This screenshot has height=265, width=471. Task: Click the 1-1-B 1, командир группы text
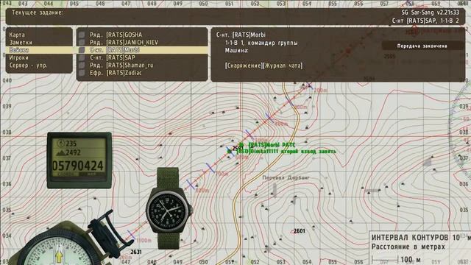coord(261,43)
